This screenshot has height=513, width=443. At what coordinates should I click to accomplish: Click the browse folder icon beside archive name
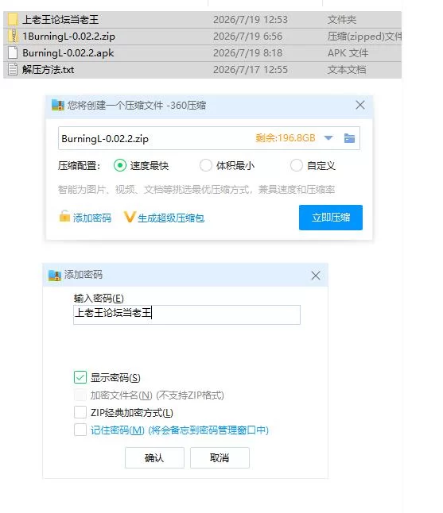[x=349, y=138]
